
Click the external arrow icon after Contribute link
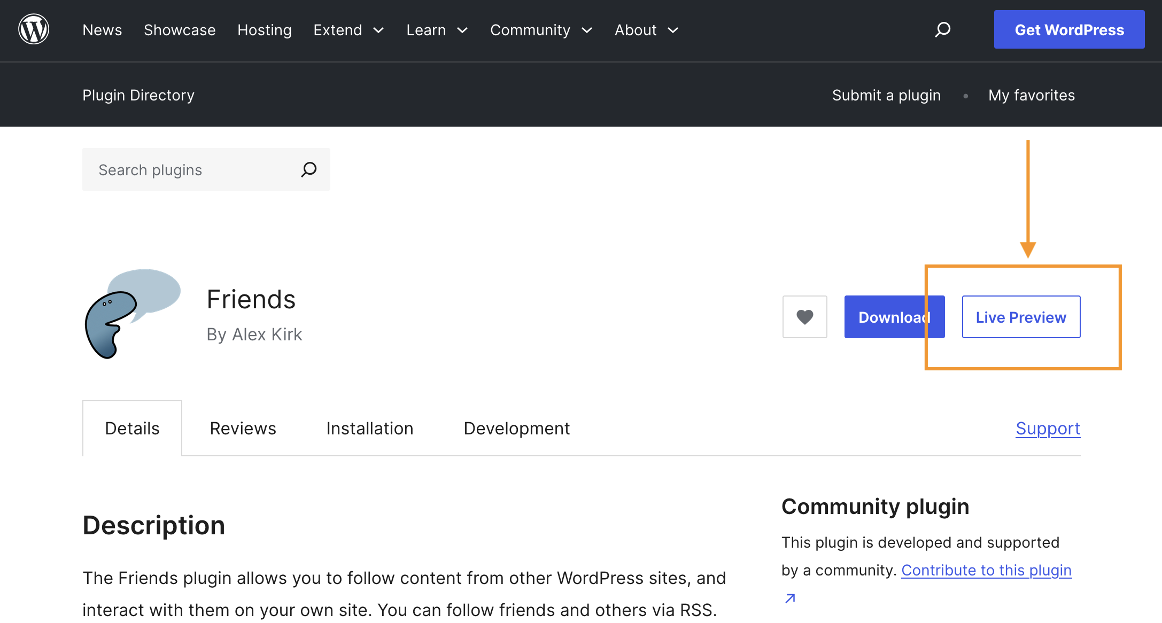tap(790, 598)
